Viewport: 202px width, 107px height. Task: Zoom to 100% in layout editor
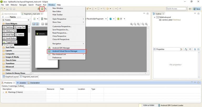tap(138, 24)
